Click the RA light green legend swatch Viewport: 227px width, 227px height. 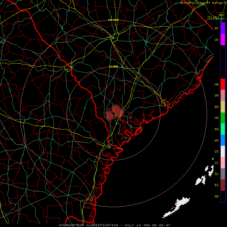pyautogui.click(x=223, y=129)
